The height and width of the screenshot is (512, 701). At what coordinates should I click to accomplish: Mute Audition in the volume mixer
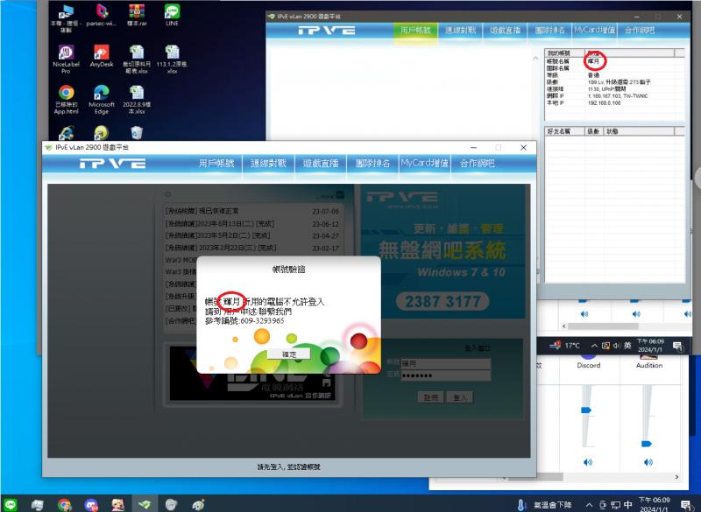[648, 461]
